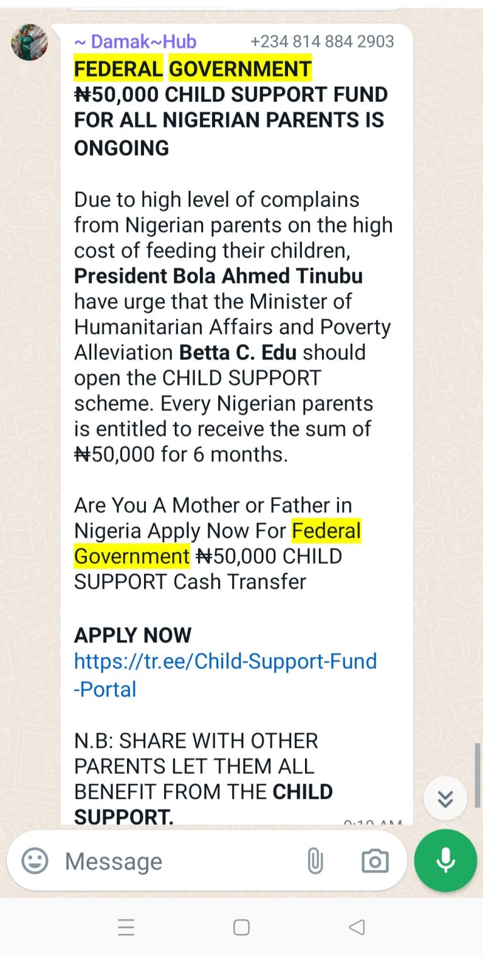Open recent apps from navigation bar
483x957 pixels.
click(126, 927)
